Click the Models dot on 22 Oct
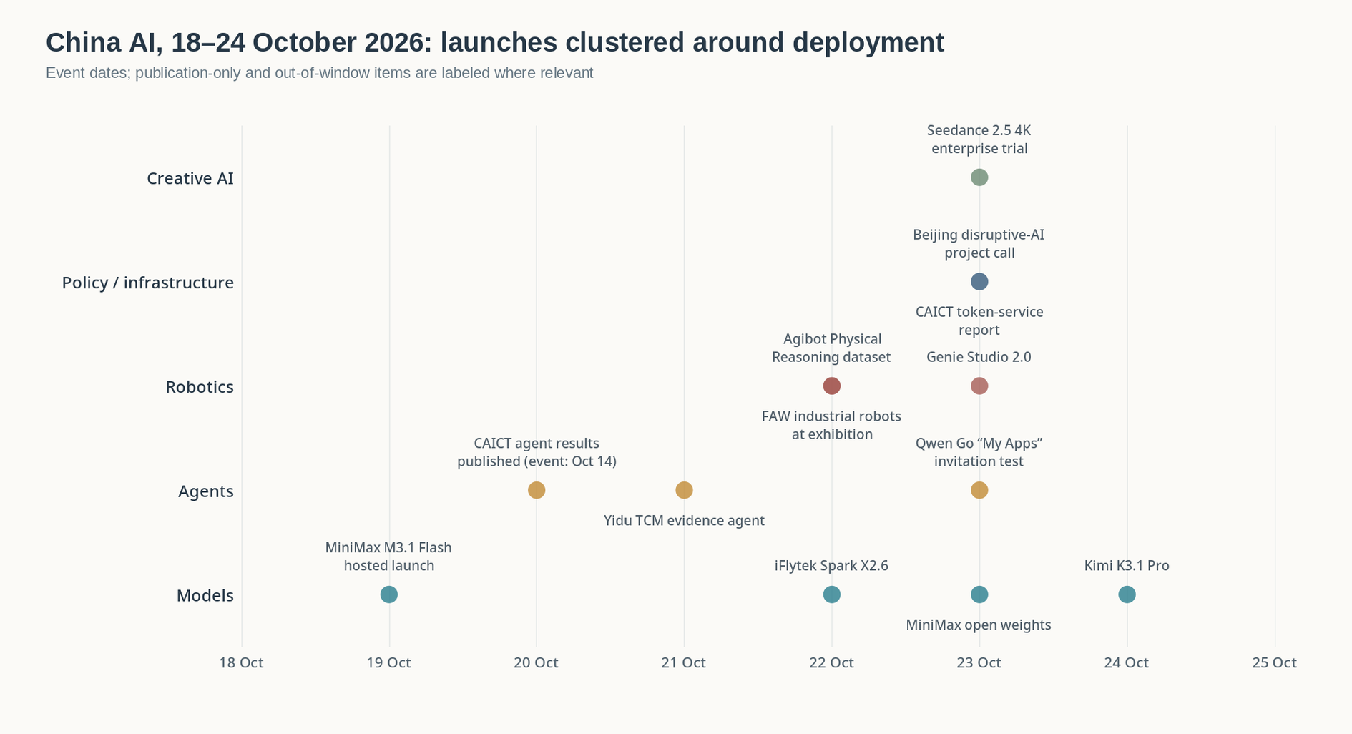This screenshot has height=734, width=1352. point(831,594)
